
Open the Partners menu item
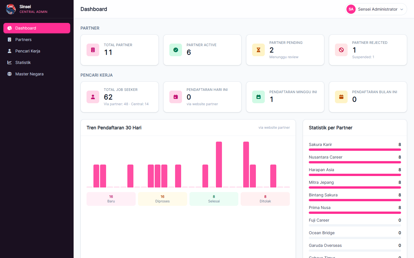click(37, 40)
